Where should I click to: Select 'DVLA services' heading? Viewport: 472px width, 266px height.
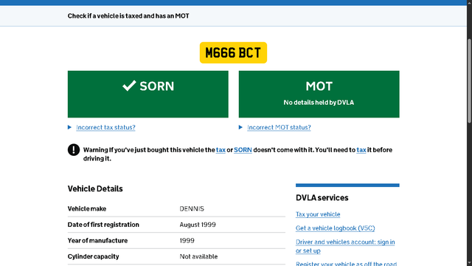tap(322, 198)
